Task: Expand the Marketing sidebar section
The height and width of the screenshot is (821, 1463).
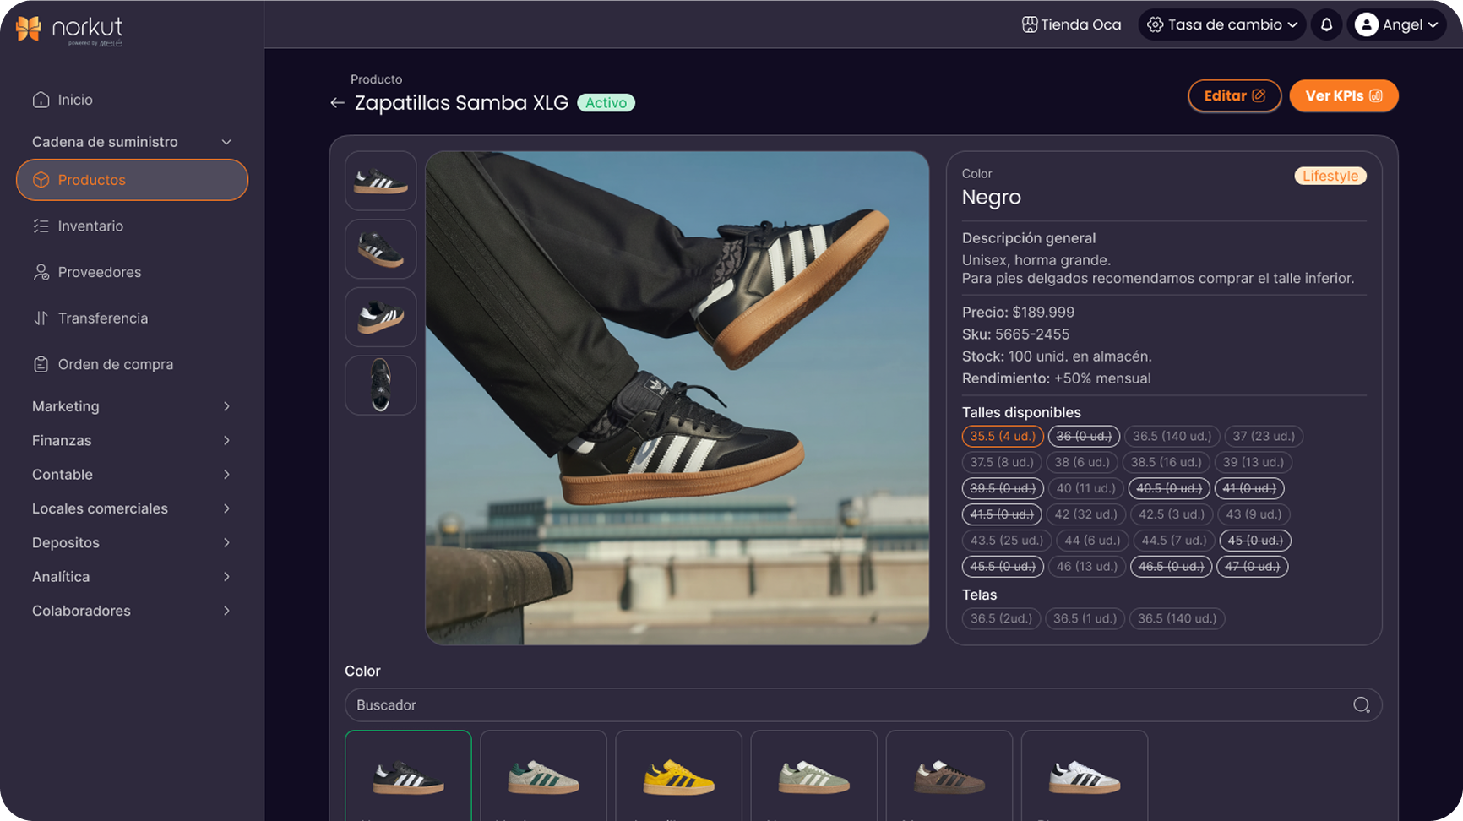Action: pyautogui.click(x=131, y=406)
